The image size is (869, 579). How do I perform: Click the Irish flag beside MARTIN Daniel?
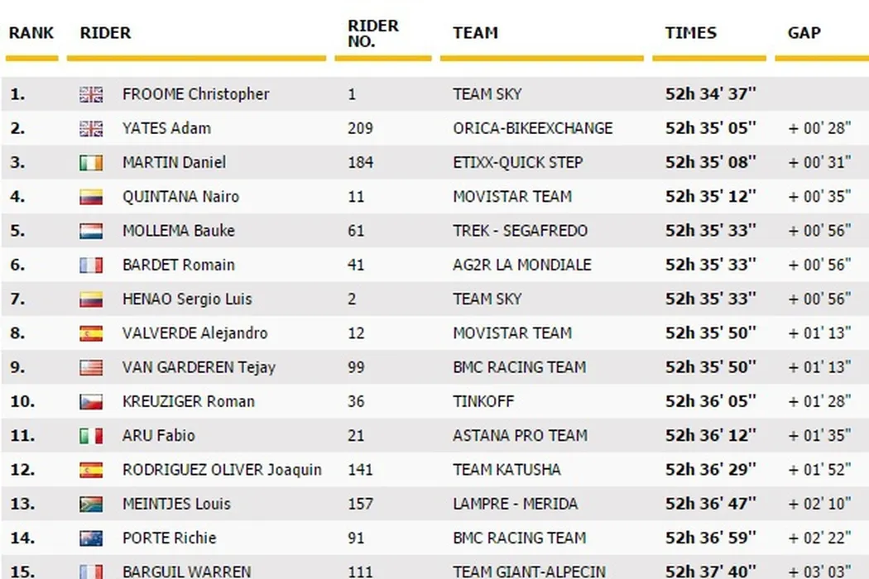click(91, 163)
